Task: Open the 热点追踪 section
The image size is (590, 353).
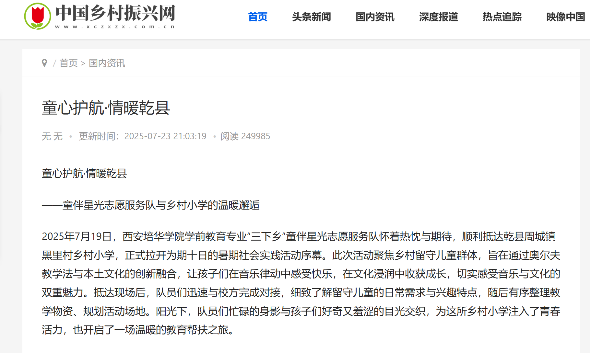Action: click(x=502, y=17)
